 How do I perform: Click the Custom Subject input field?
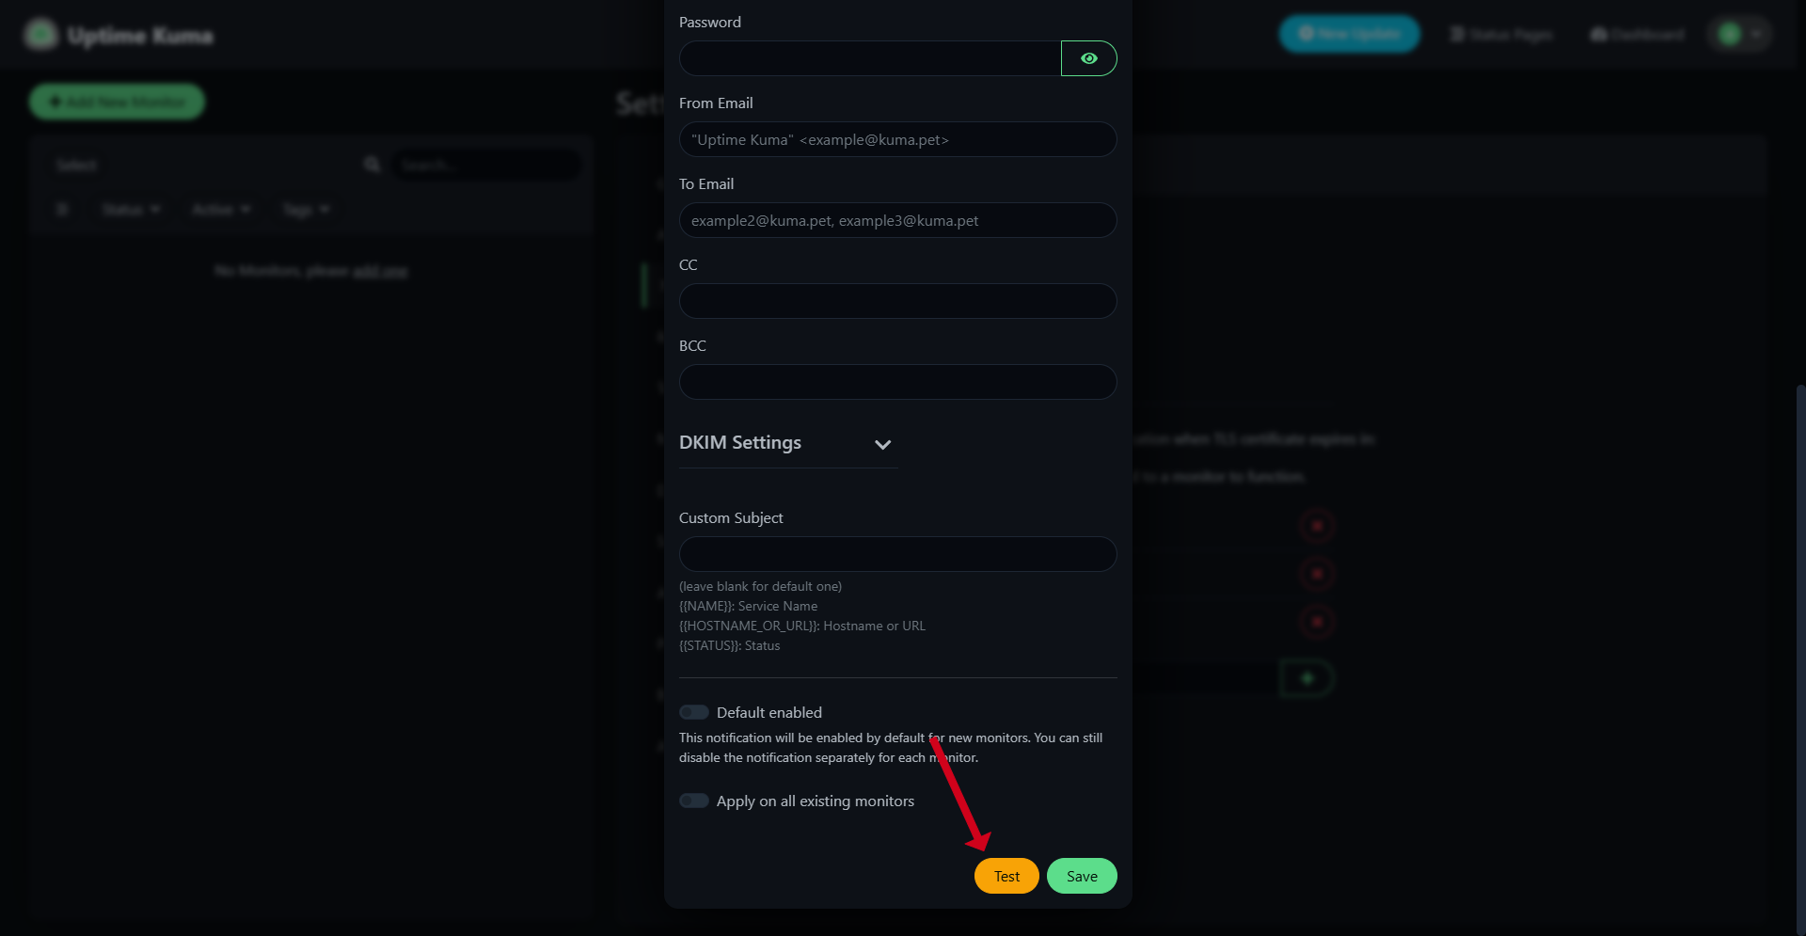[897, 554]
